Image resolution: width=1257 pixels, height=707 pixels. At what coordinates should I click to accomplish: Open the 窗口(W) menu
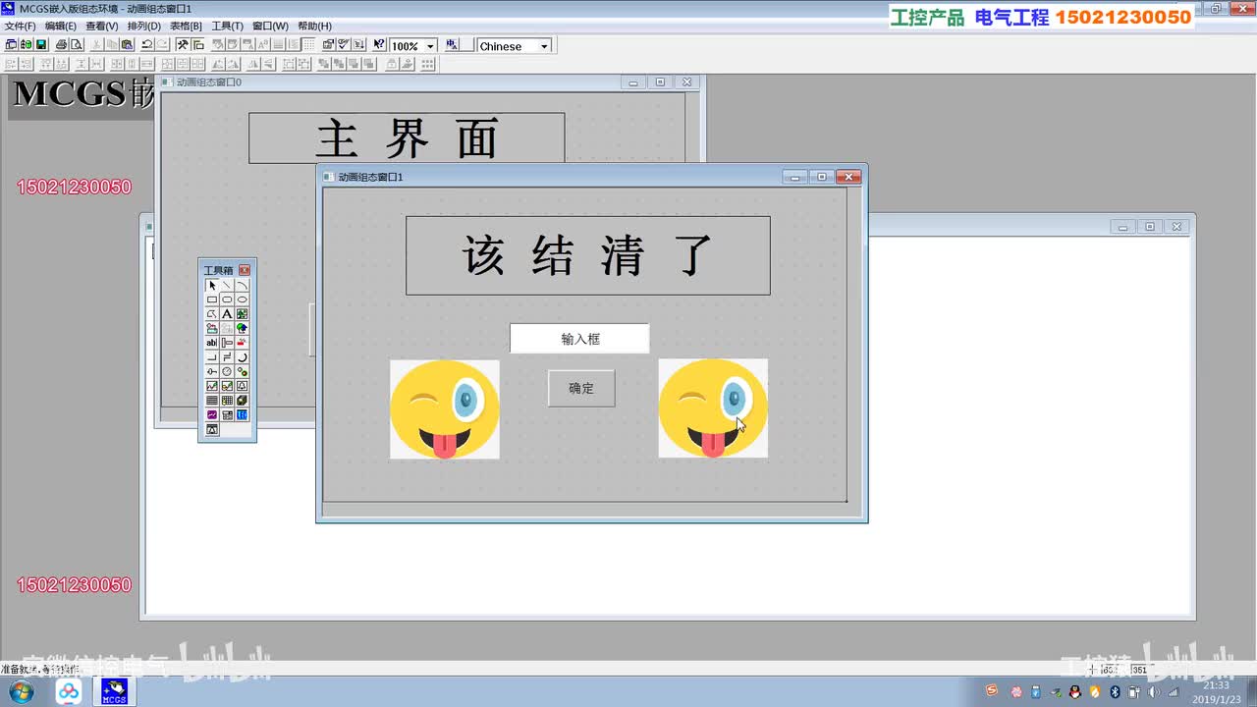pyautogui.click(x=270, y=26)
